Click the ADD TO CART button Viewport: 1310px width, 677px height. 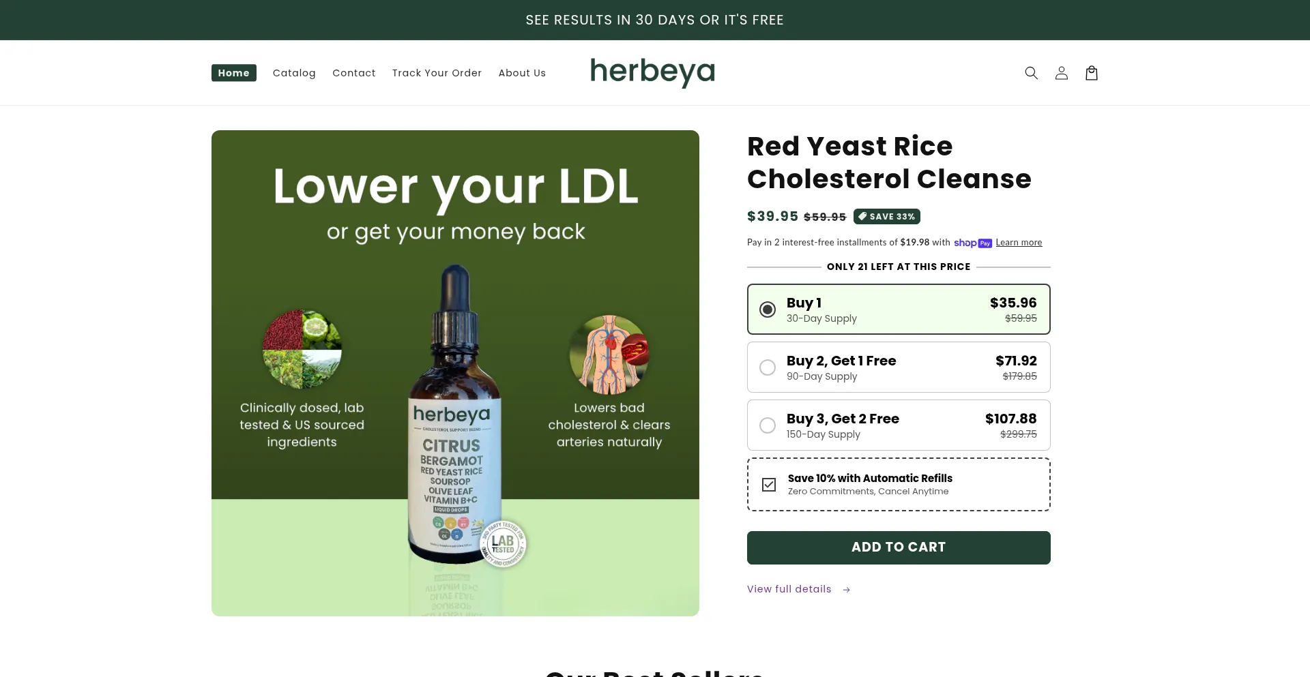point(899,547)
